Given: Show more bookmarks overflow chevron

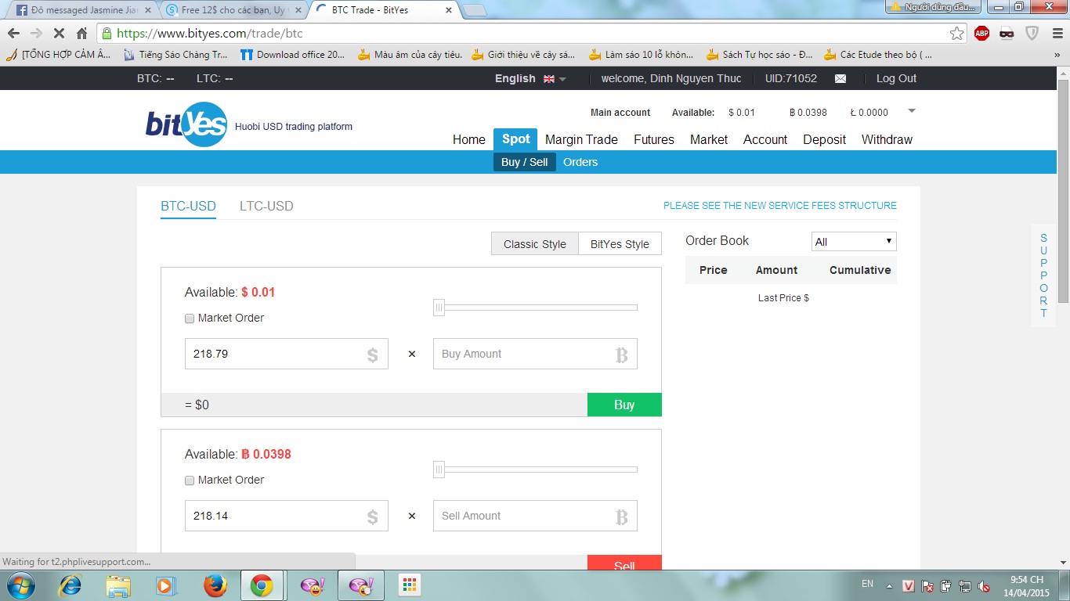Looking at the screenshot, I should click(x=1055, y=55).
